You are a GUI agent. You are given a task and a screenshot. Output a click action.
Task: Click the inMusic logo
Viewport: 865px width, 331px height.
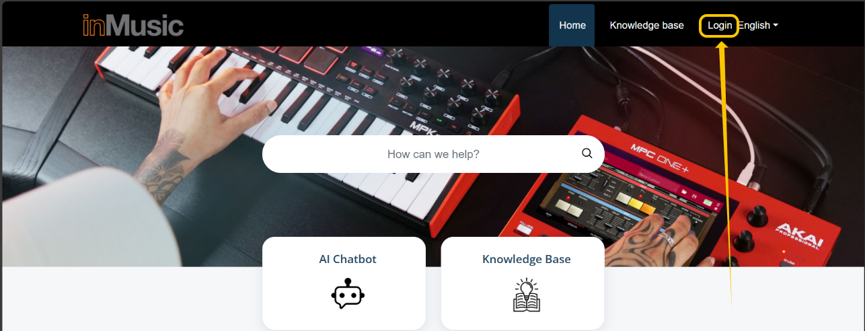133,26
